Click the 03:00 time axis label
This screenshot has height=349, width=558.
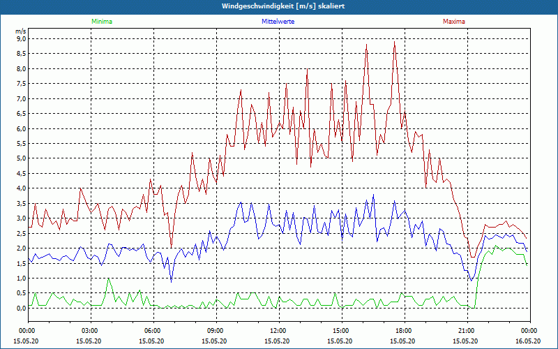click(91, 331)
